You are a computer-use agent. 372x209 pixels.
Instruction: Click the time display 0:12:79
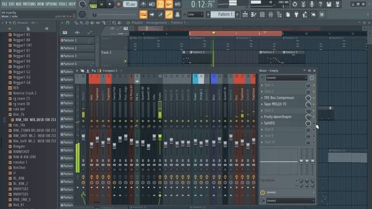point(202,4)
